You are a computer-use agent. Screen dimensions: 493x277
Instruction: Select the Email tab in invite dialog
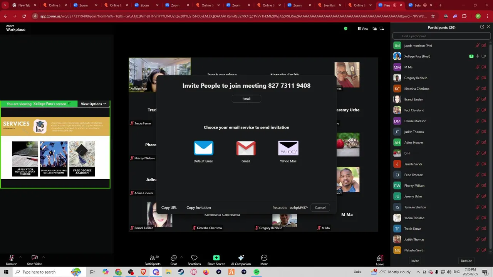pyautogui.click(x=246, y=99)
